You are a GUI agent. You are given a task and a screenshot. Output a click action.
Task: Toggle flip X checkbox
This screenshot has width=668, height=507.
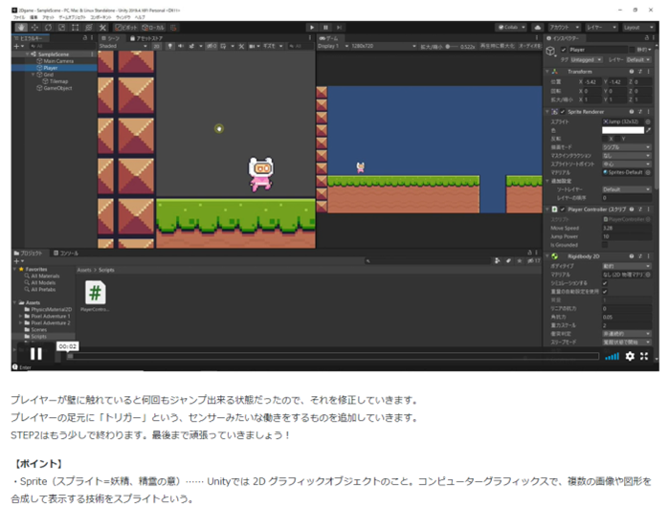click(x=605, y=139)
